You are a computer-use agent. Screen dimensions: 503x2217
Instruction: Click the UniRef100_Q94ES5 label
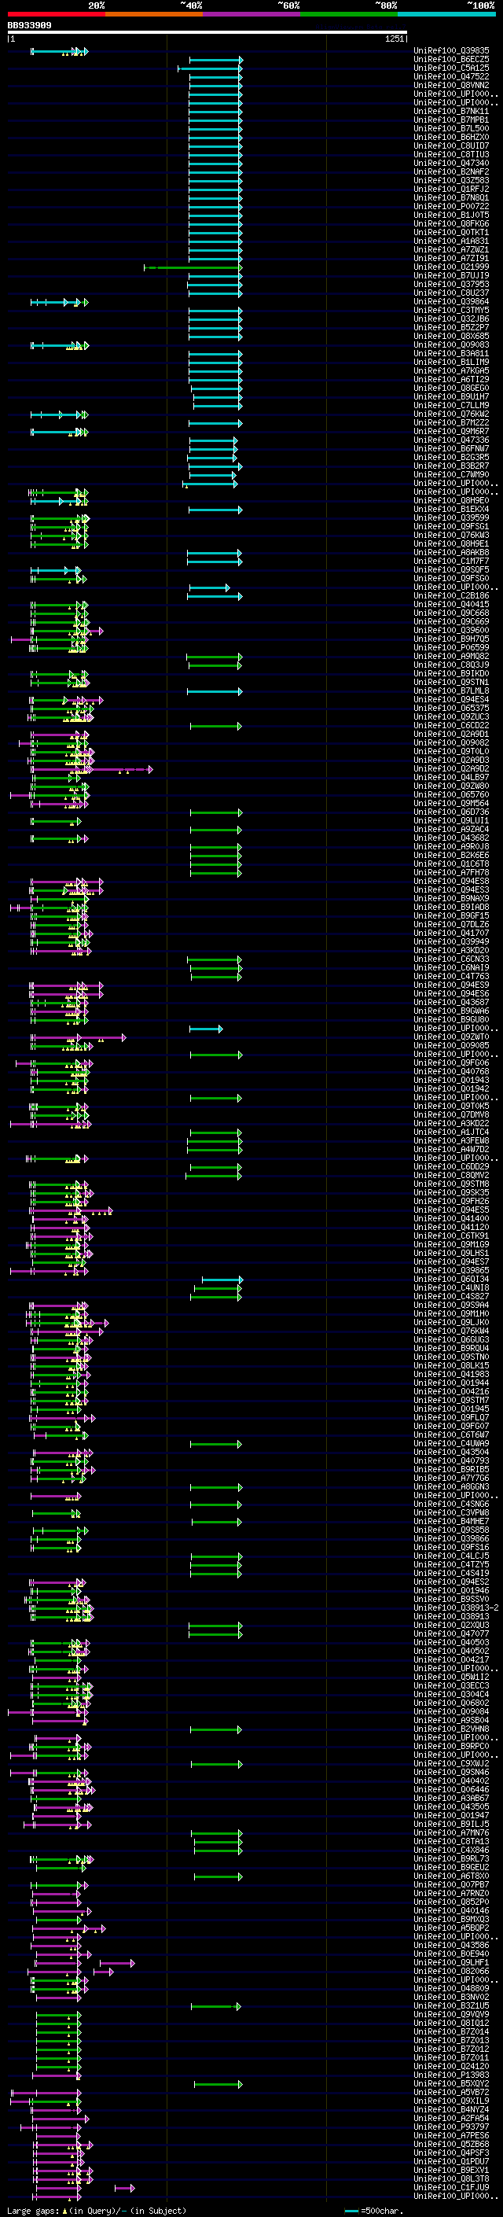pos(451,1210)
